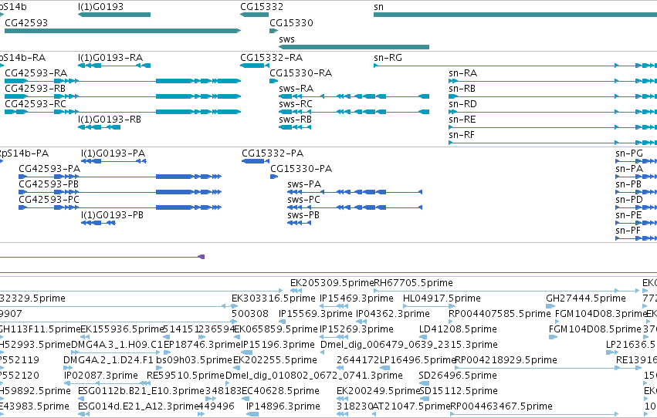Select the sn-PG protein label

tap(629, 153)
